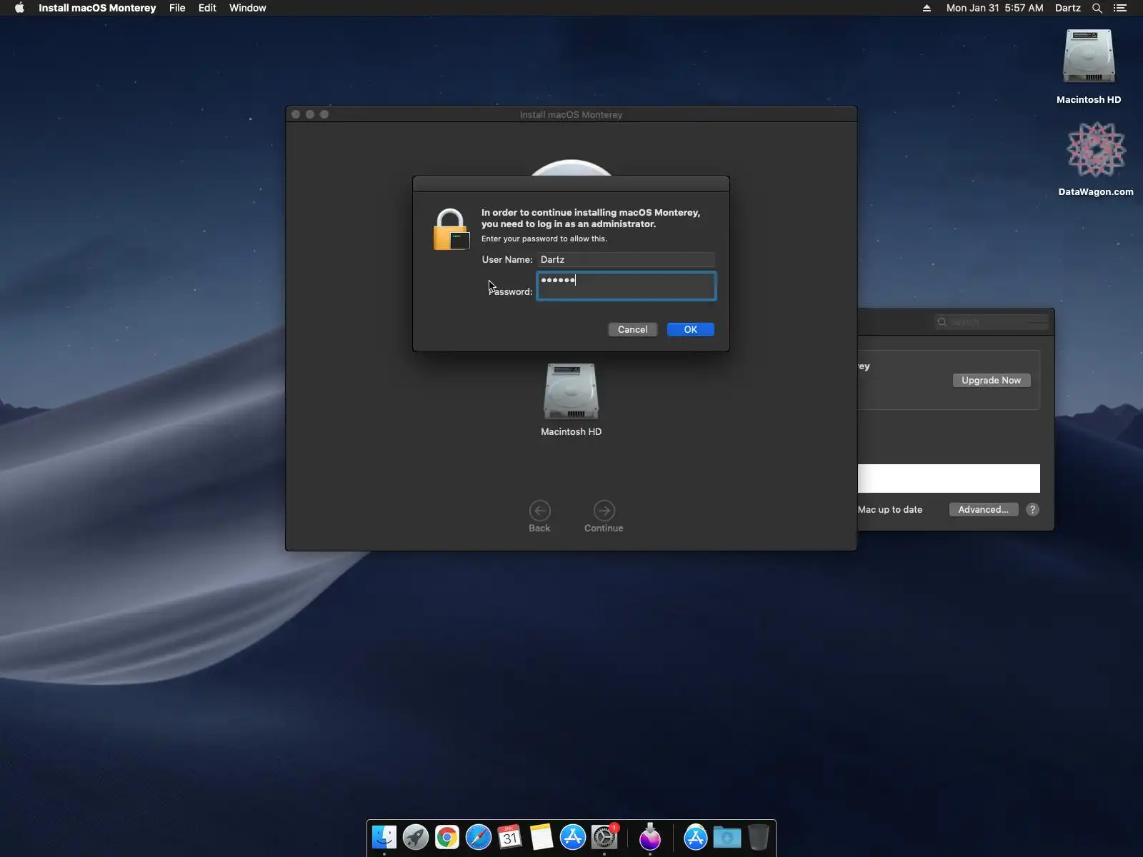The height and width of the screenshot is (857, 1143).
Task: Focus the Software Update search field
Action: pos(992,322)
